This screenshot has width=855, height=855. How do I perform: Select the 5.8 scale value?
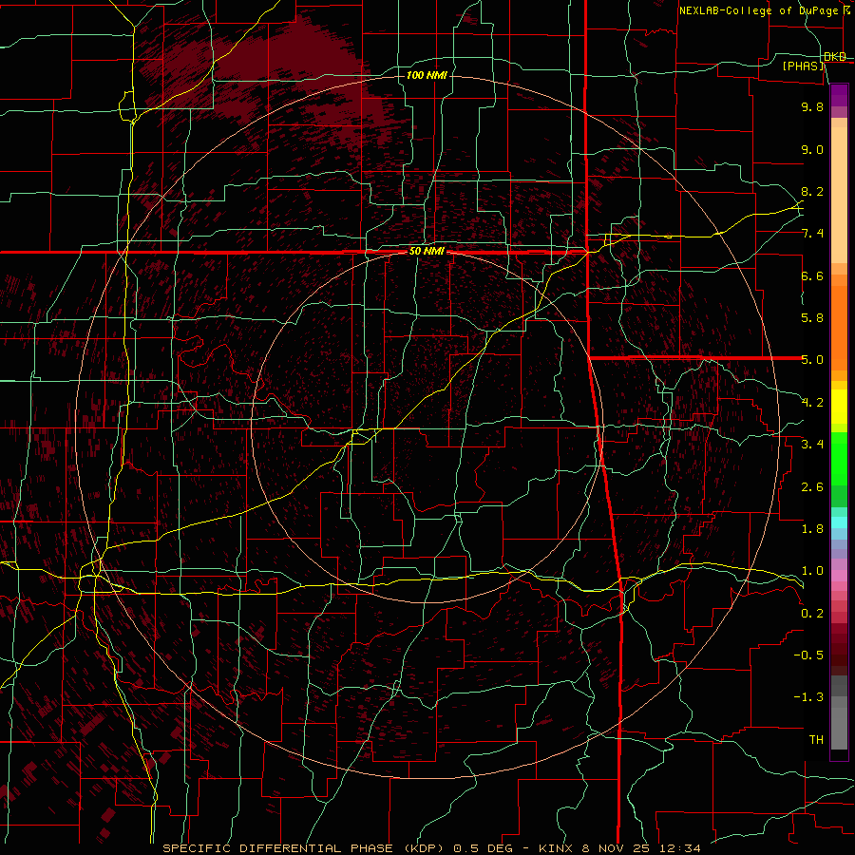point(812,318)
